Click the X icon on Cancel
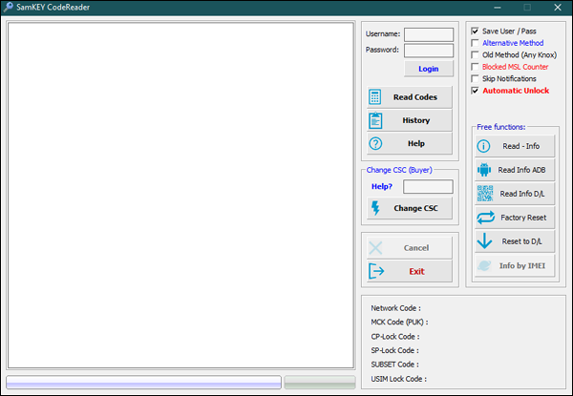 (x=375, y=248)
